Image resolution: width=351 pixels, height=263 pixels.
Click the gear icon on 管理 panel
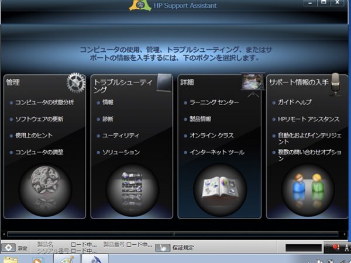pos(76,83)
